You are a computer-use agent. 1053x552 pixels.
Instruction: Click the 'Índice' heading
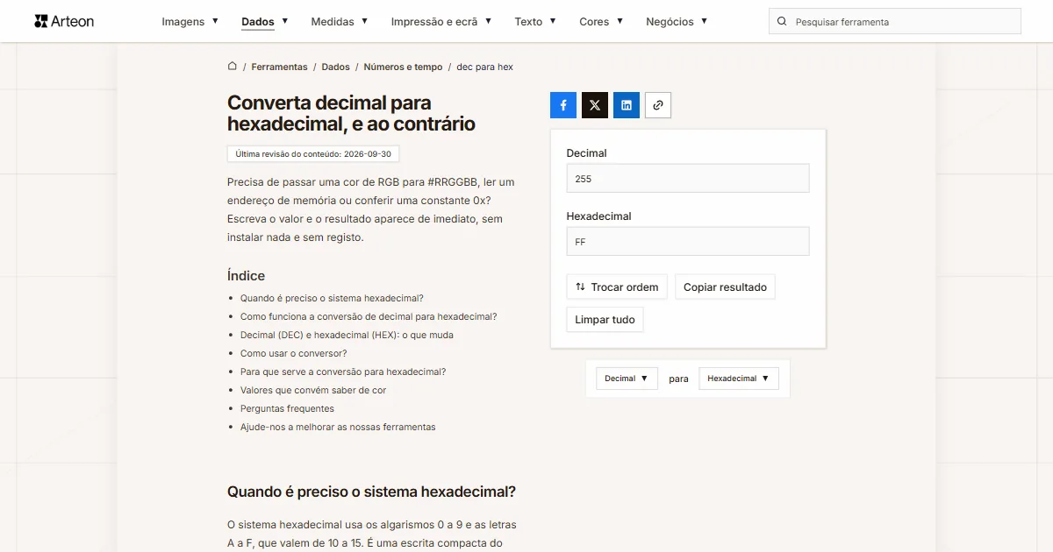tap(246, 275)
